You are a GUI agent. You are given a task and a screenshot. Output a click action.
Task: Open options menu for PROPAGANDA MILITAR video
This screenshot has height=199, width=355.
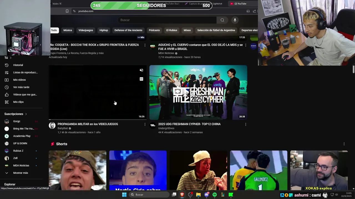pyautogui.click(x=145, y=124)
